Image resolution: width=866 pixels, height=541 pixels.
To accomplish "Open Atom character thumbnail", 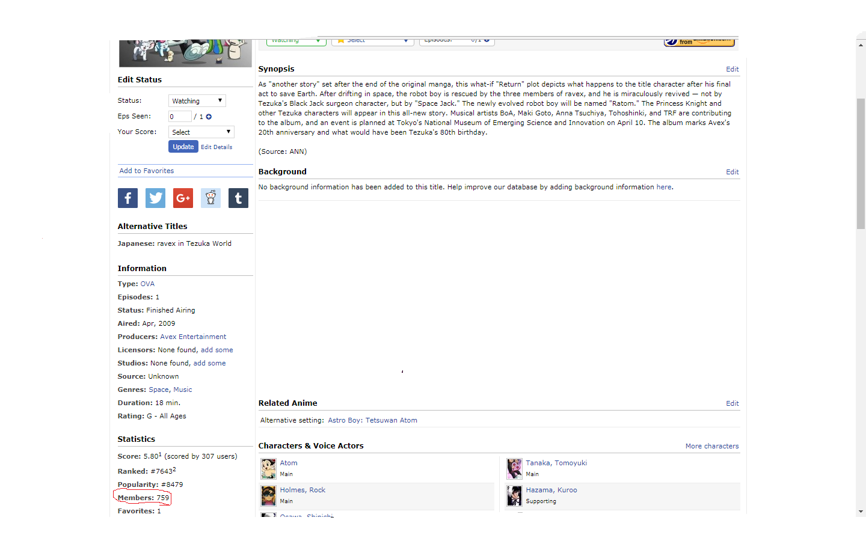I will pyautogui.click(x=268, y=468).
